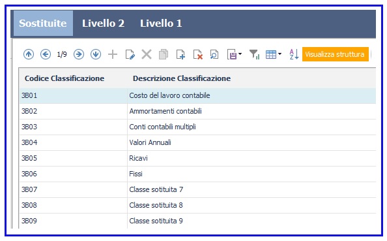Click 'Costo del lavoro contabile' description
This screenshot has width=387, height=241.
[169, 95]
